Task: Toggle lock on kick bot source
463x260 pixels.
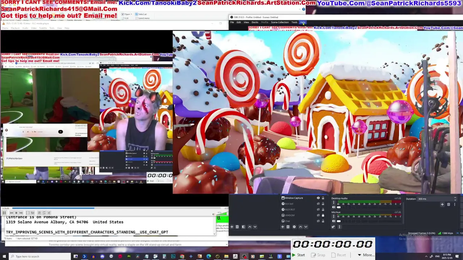Action: tap(323, 204)
